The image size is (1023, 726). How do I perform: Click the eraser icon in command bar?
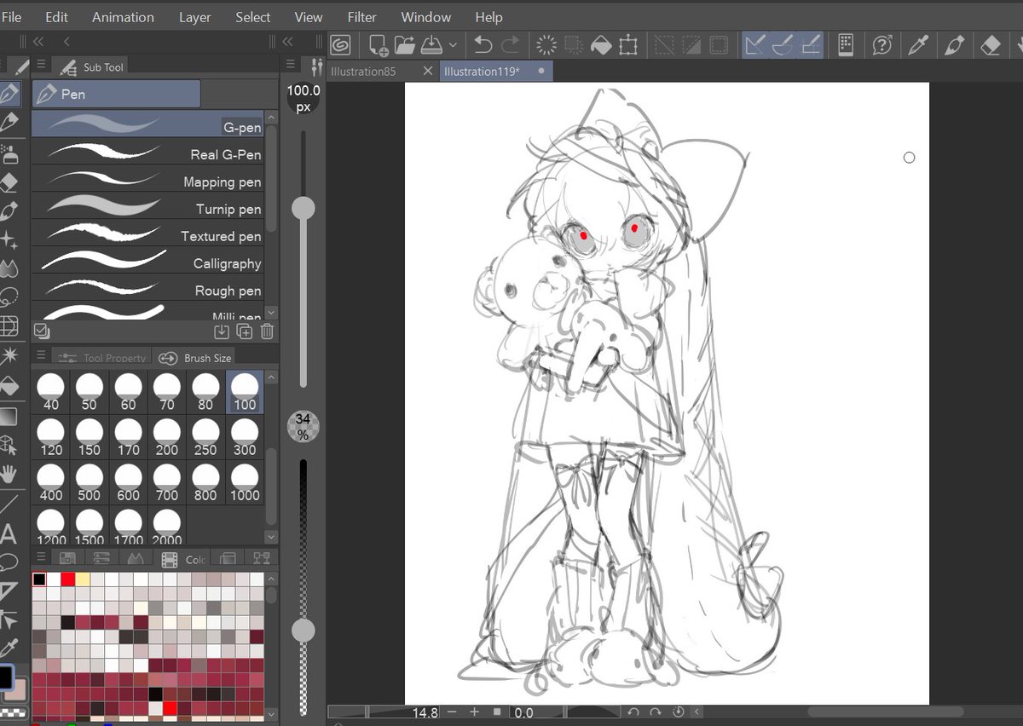coord(991,44)
